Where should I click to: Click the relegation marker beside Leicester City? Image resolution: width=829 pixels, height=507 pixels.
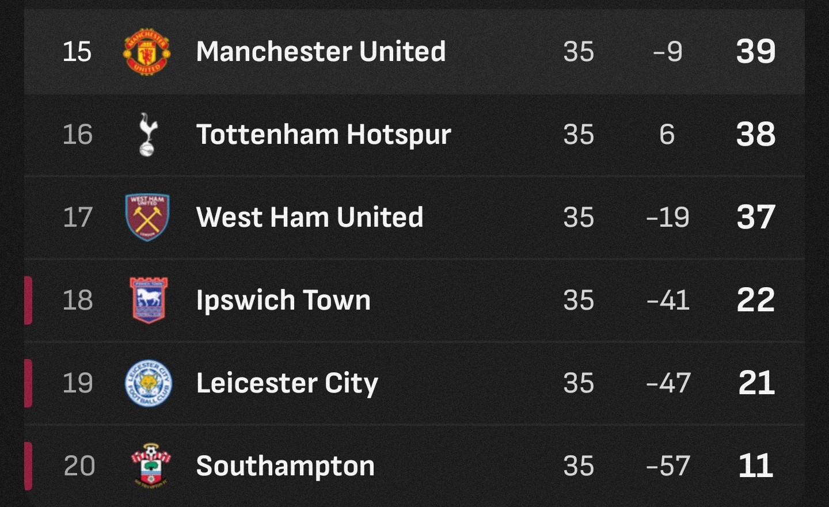[28, 383]
